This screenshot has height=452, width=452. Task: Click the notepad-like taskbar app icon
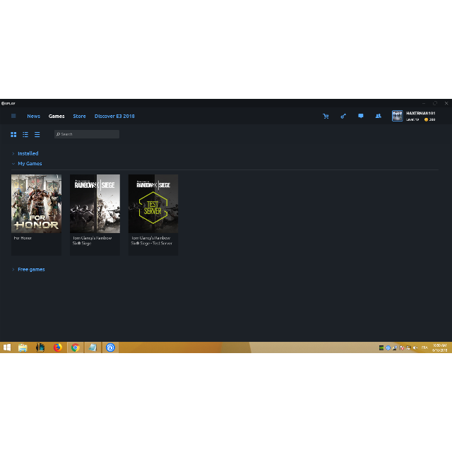tap(93, 347)
